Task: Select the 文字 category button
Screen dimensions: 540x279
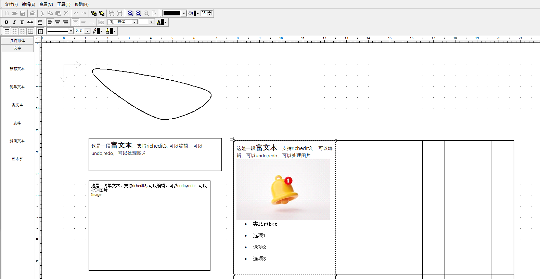Action: coord(17,48)
